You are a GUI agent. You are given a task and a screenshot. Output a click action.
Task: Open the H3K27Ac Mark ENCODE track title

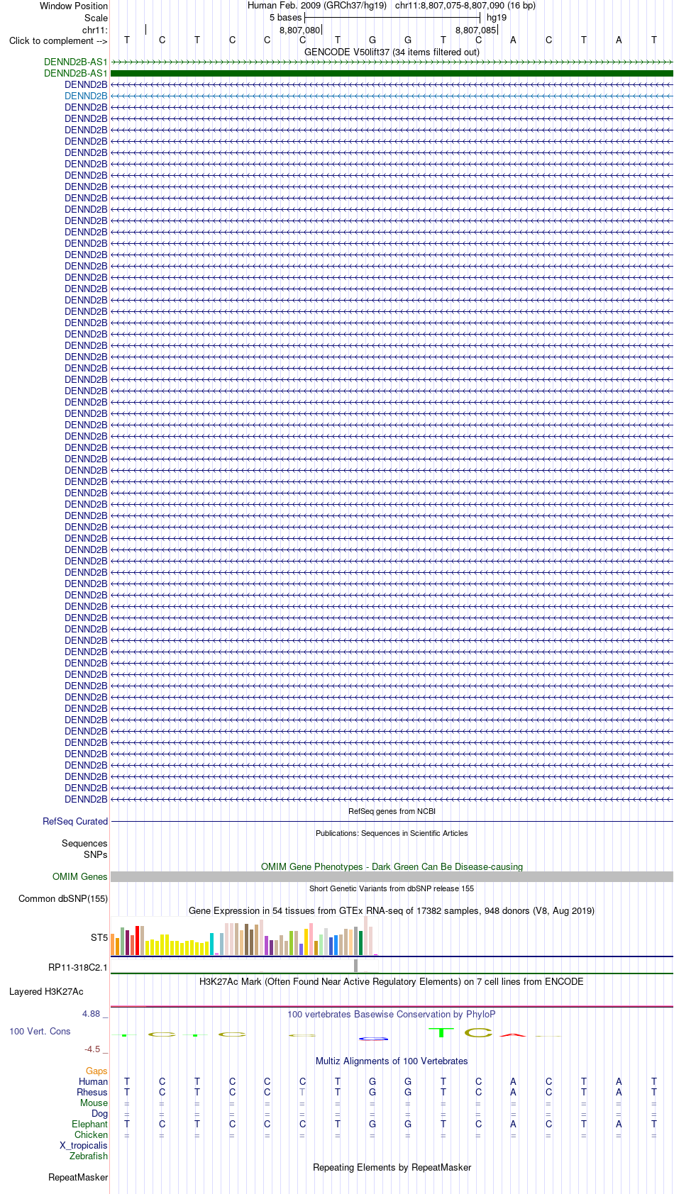pos(392,981)
